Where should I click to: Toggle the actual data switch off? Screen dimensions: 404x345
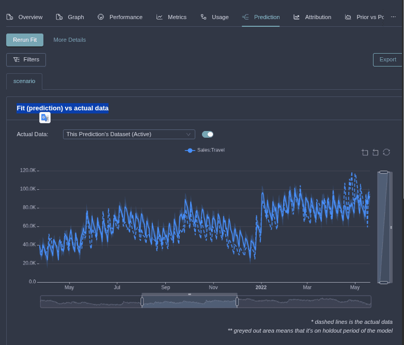(208, 134)
